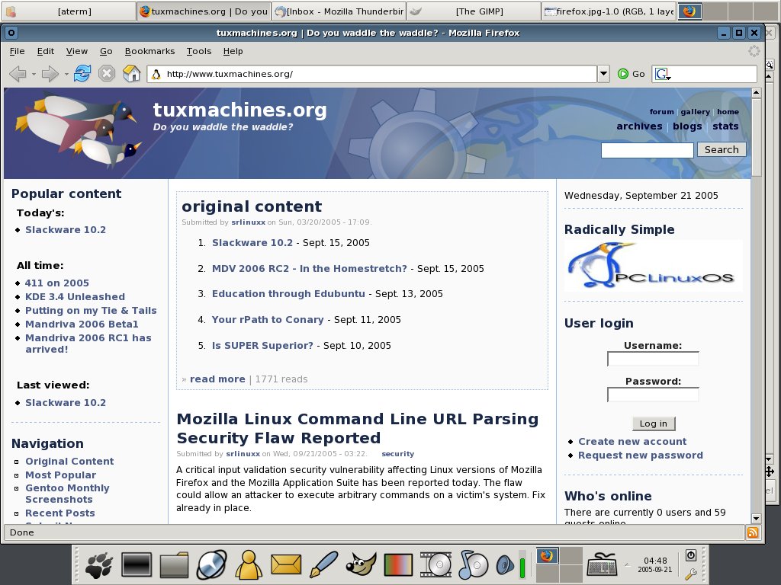The height and width of the screenshot is (585, 781).
Task: Open Education through Edubuntu link
Action: (288, 294)
